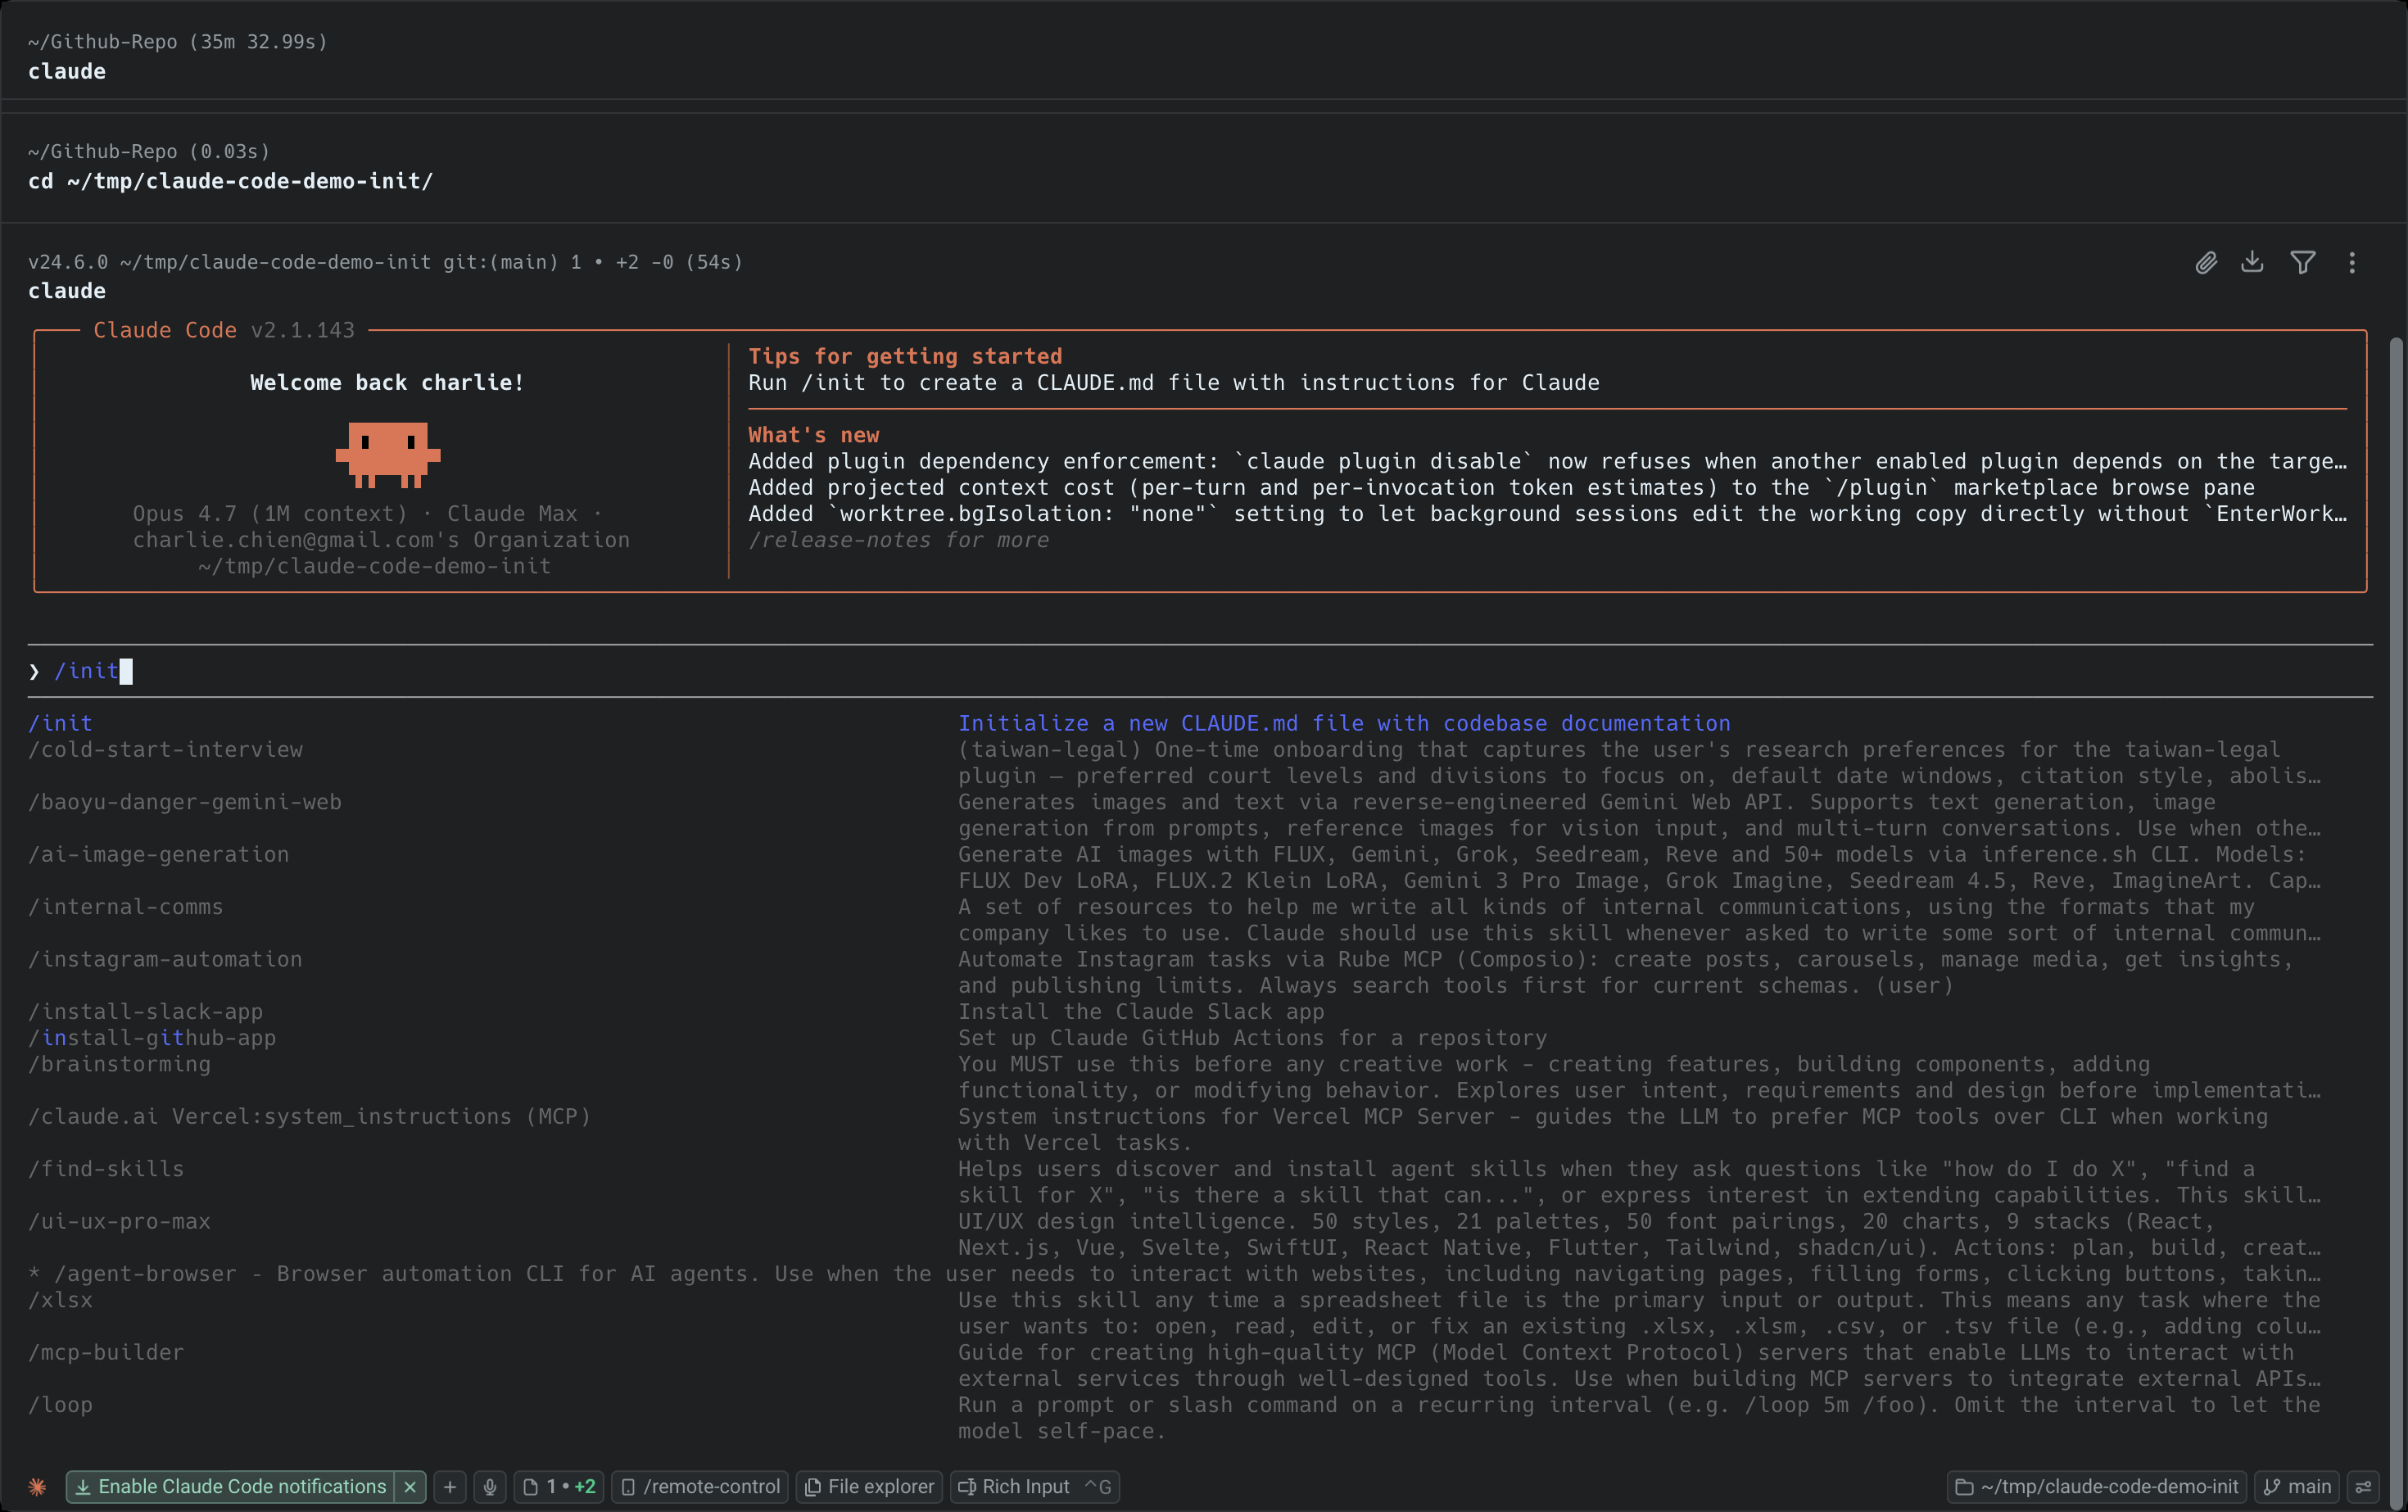The image size is (2408, 1512).
Task: Select the /instagram-automation suggestion
Action: pyautogui.click(x=165, y=959)
